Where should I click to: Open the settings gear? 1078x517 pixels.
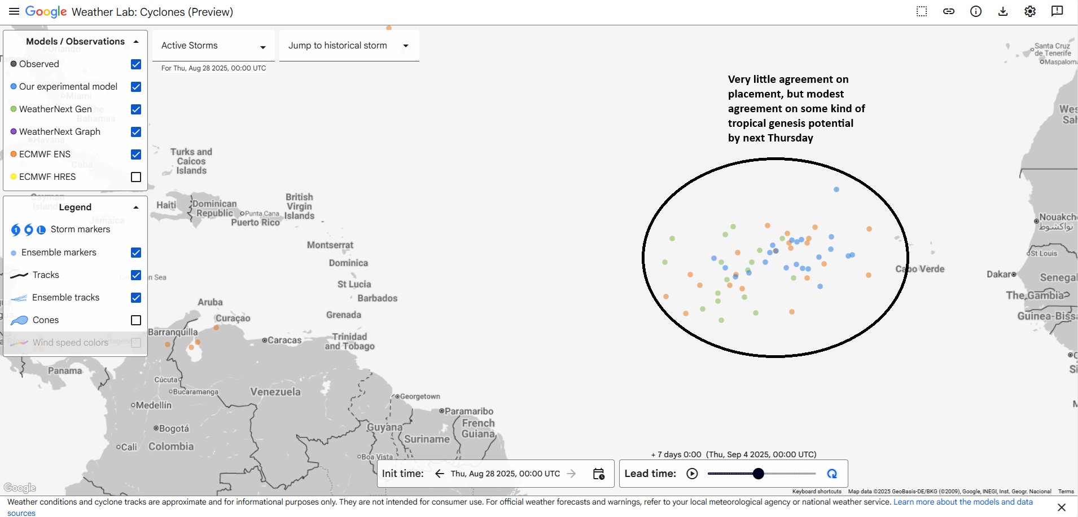[1030, 11]
